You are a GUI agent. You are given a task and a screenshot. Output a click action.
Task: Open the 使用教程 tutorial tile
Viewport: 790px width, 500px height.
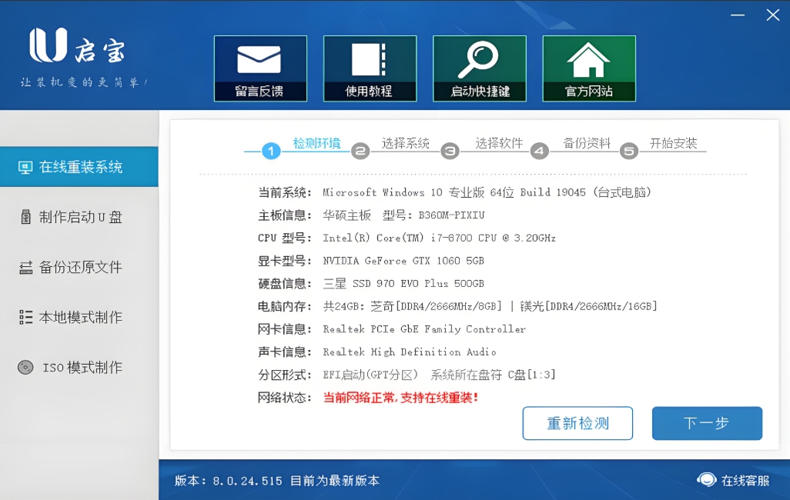370,68
